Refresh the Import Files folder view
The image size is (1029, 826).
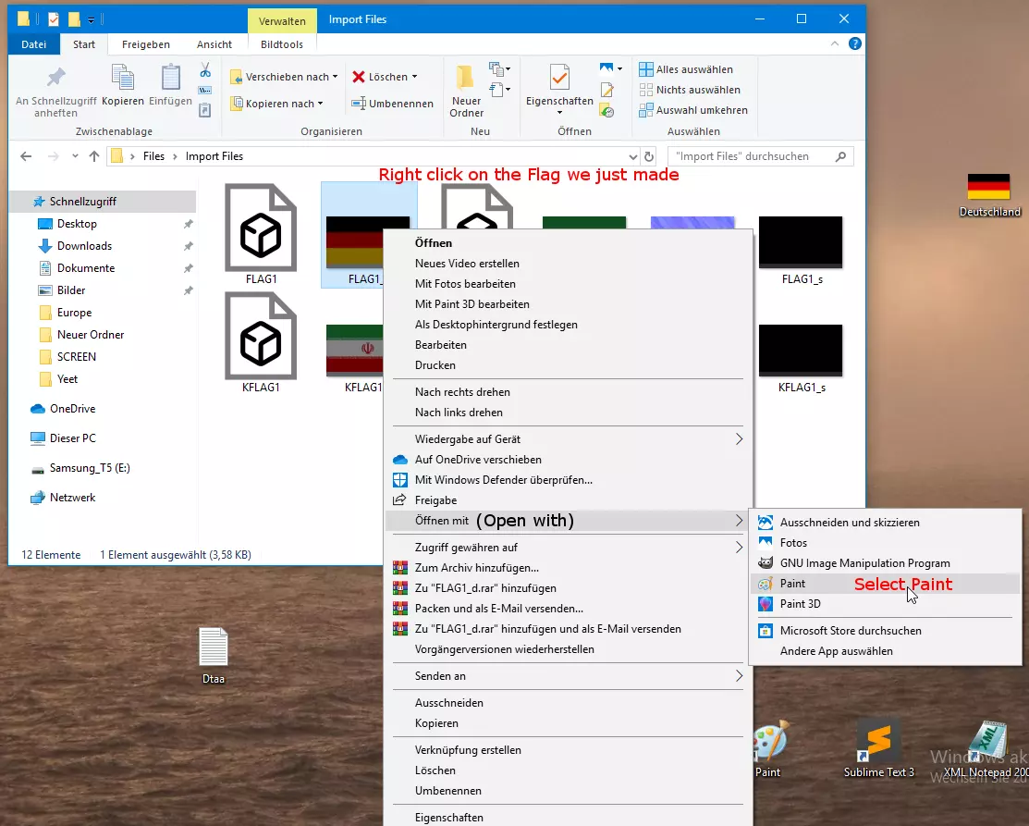coord(649,156)
